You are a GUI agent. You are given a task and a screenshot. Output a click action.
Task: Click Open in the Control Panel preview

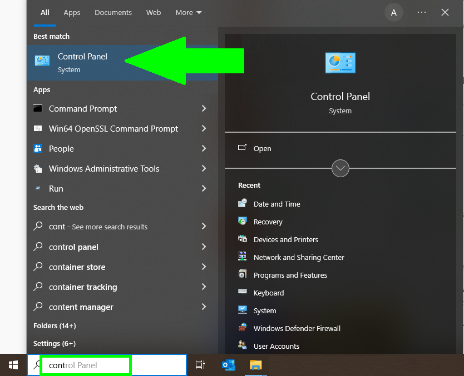262,148
